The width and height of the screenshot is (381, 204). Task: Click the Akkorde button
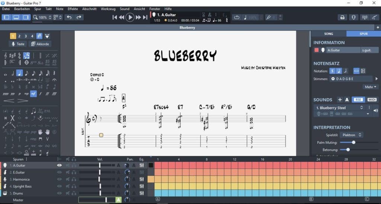tap(40, 44)
